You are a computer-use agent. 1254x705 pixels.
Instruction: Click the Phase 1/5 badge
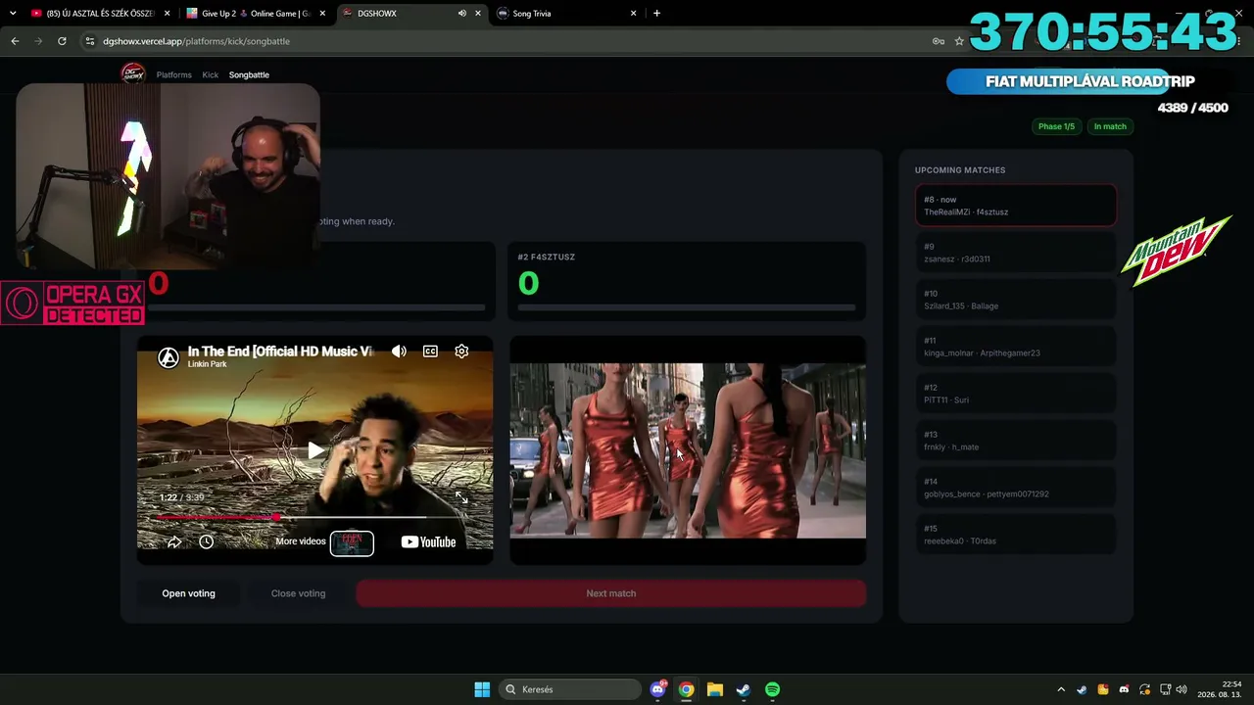click(1056, 126)
